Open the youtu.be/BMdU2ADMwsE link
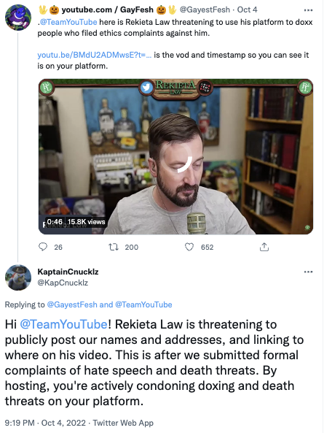Viewport: 324px width, 433px height. click(x=95, y=55)
